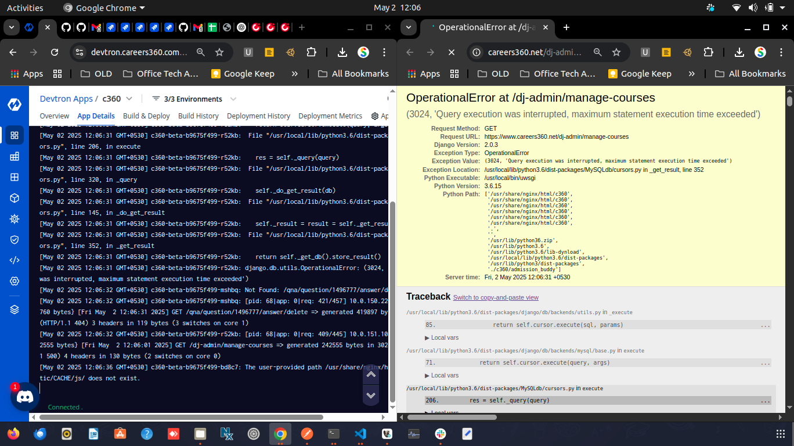Viewport: 794px width, 446px height.
Task: Open the Google profile avatar in the right Chrome window
Action: pyautogui.click(x=760, y=52)
